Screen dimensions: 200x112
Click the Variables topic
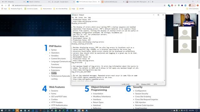[55, 56]
